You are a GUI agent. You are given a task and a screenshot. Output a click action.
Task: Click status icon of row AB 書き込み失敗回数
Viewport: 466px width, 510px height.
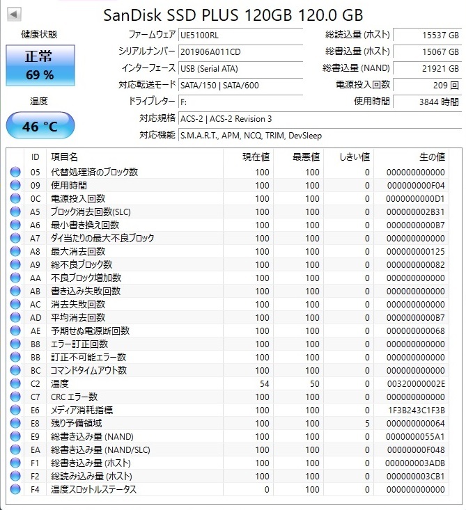coord(15,291)
